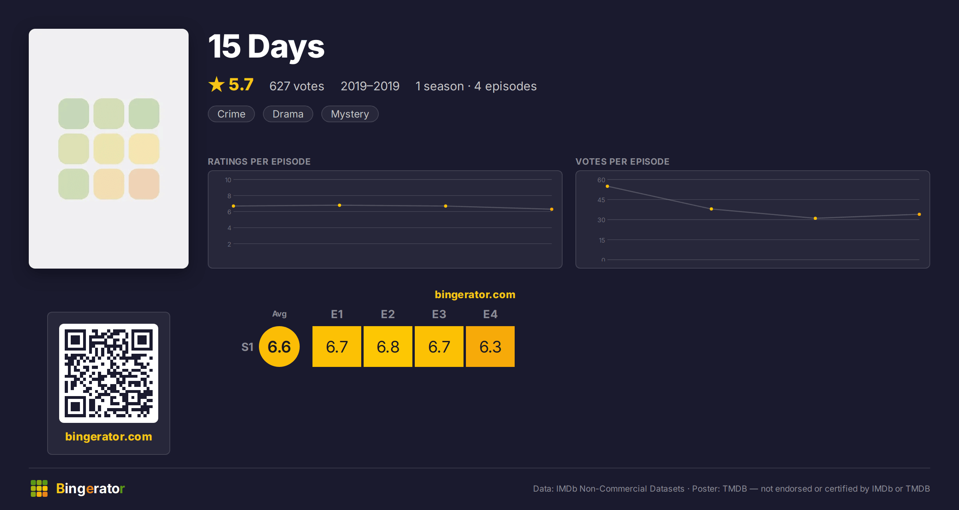The image size is (959, 510).
Task: Select the E3 rating tile 6.7
Action: (439, 347)
